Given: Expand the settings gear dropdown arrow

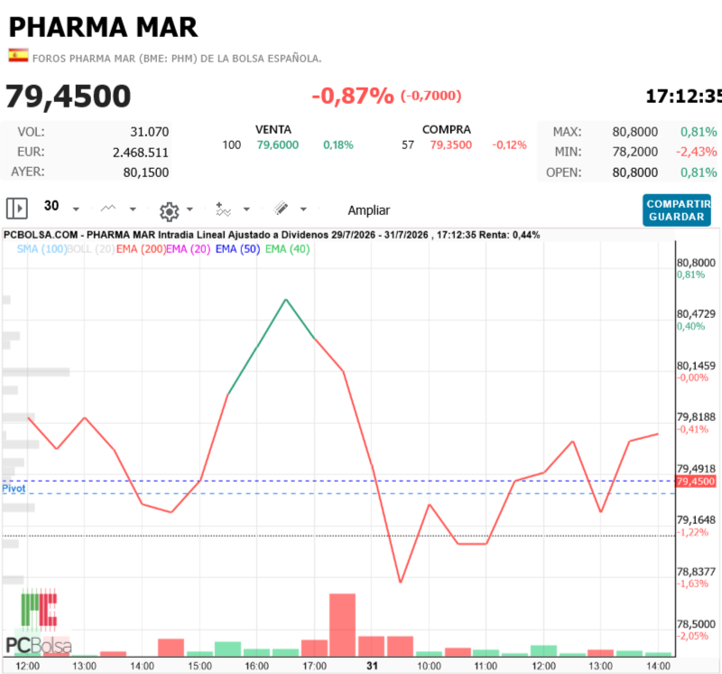Looking at the screenshot, I should pos(190,210).
